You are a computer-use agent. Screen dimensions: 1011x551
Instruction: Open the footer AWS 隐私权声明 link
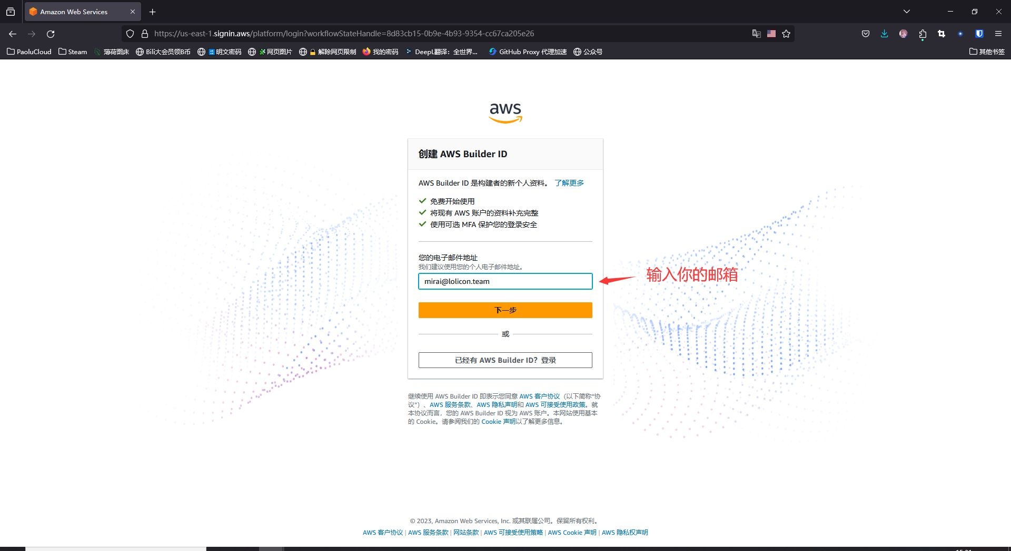625,533
